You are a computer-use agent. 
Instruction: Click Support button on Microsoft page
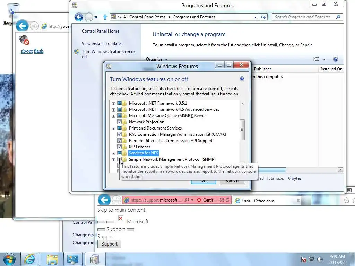coord(109,244)
